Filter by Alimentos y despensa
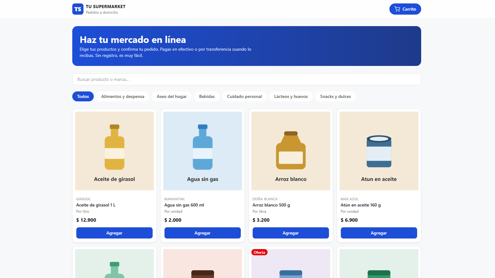495x278 pixels. pyautogui.click(x=123, y=96)
